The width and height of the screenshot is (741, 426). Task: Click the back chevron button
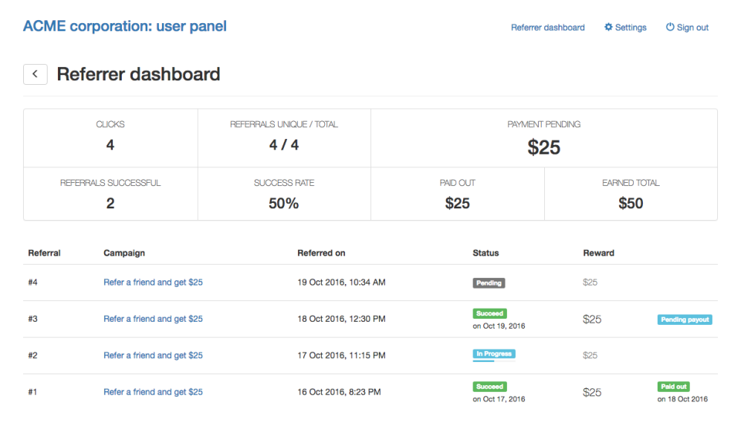[x=36, y=74]
